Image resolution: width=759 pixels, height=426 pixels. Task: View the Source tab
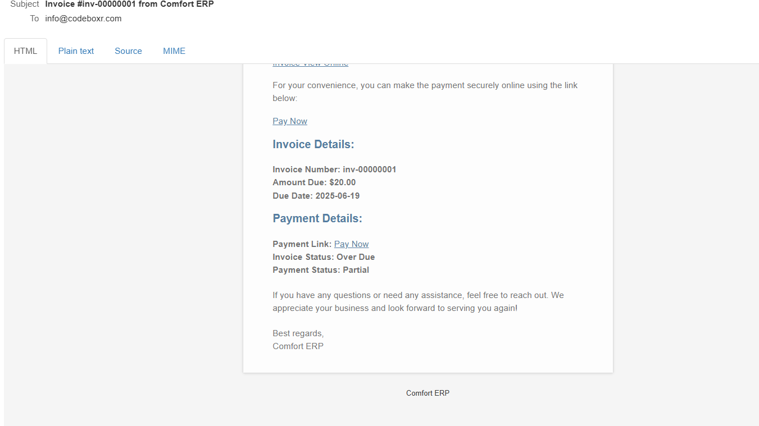pyautogui.click(x=128, y=51)
